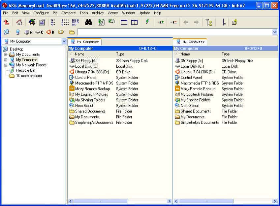Select the right pane My Computer tab
This screenshot has height=206, width=280.
[x=190, y=42]
